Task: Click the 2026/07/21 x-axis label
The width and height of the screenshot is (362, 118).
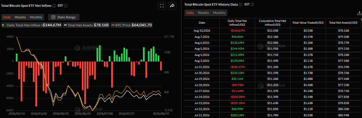Action: [x=126, y=114]
